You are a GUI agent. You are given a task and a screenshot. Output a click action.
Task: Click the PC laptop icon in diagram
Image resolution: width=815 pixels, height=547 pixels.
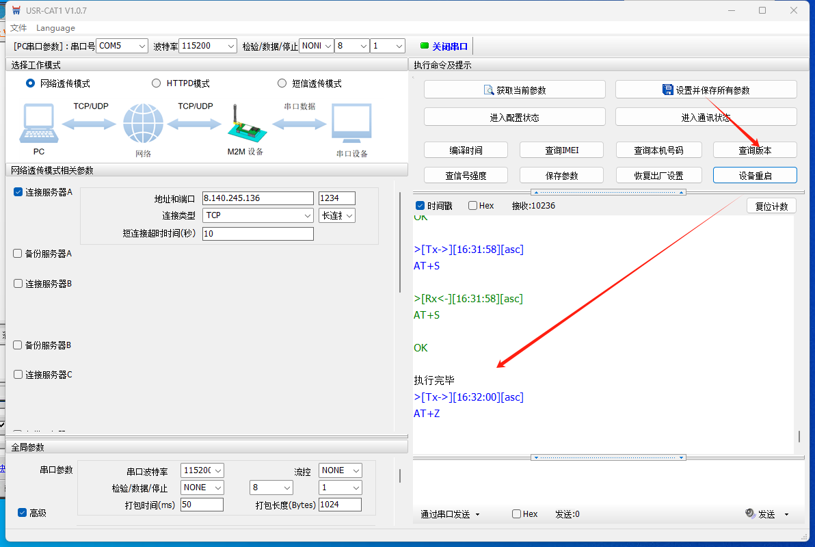pyautogui.click(x=39, y=124)
